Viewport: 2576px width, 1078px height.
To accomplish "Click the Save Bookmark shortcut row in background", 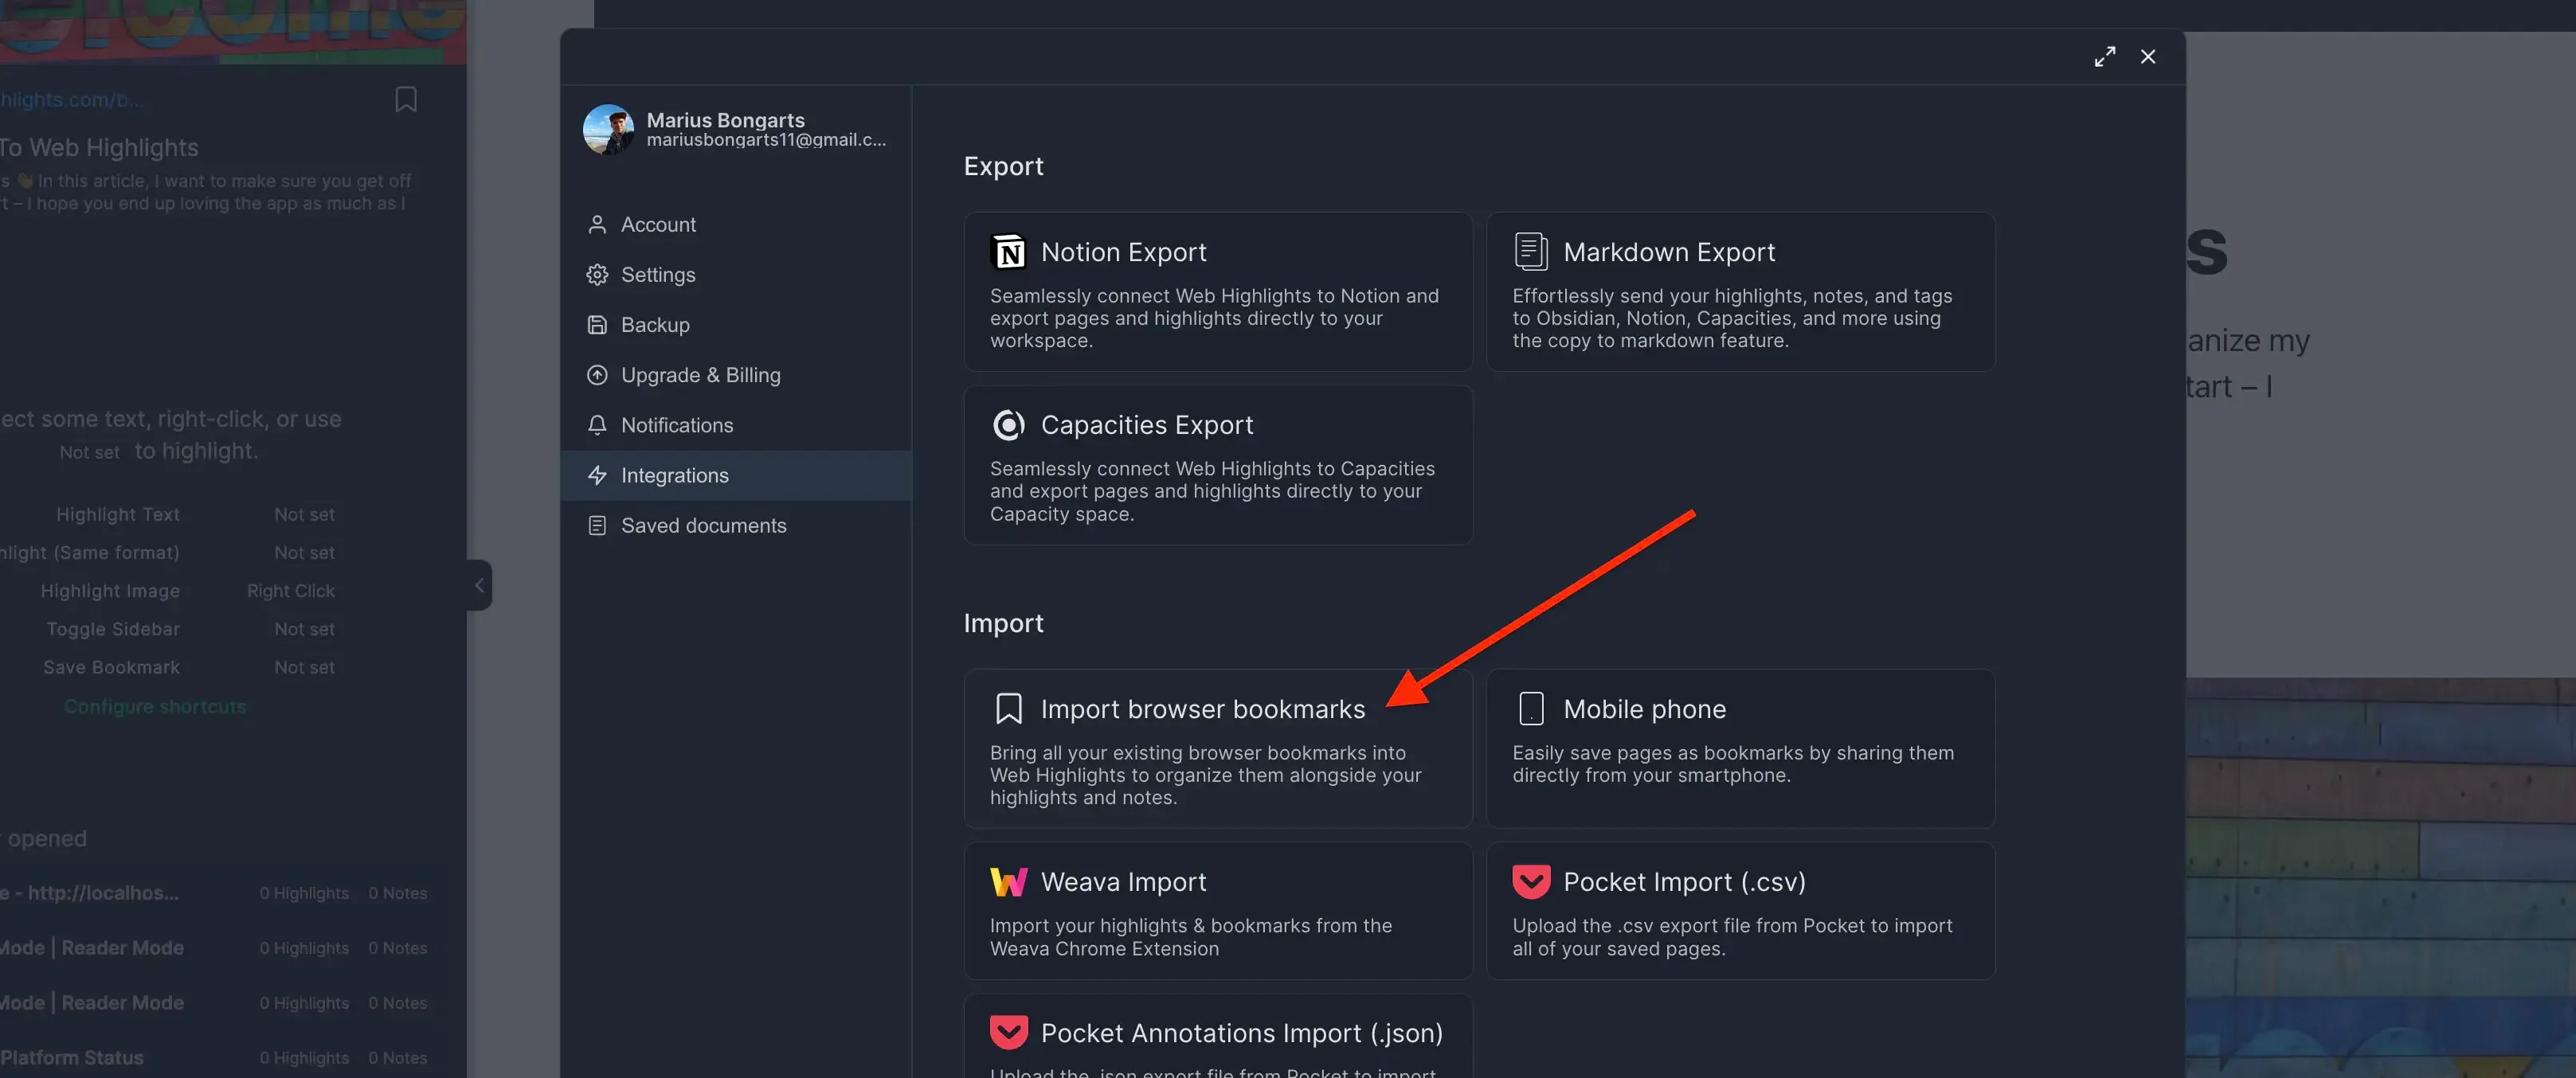I will pos(189,667).
